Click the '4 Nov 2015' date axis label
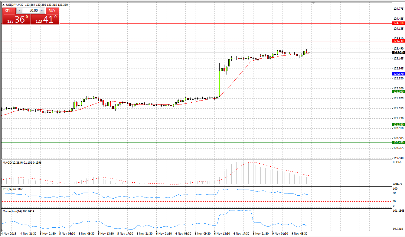Screen dimensions: 405x237 click(x=9, y=234)
